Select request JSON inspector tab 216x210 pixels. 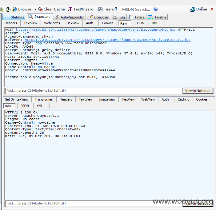(x=140, y=23)
